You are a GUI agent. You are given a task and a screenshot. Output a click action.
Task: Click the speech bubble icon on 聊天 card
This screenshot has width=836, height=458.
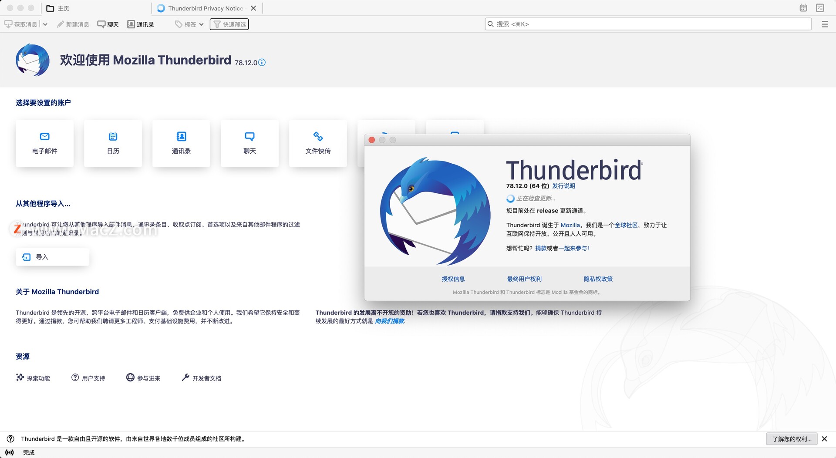point(249,136)
